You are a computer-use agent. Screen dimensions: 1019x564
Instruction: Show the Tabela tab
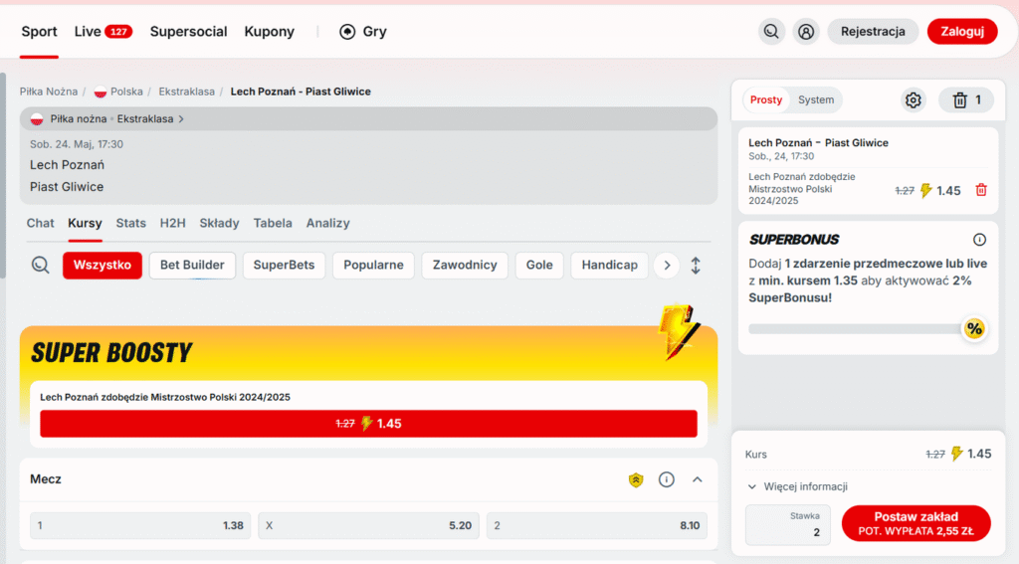click(x=273, y=223)
